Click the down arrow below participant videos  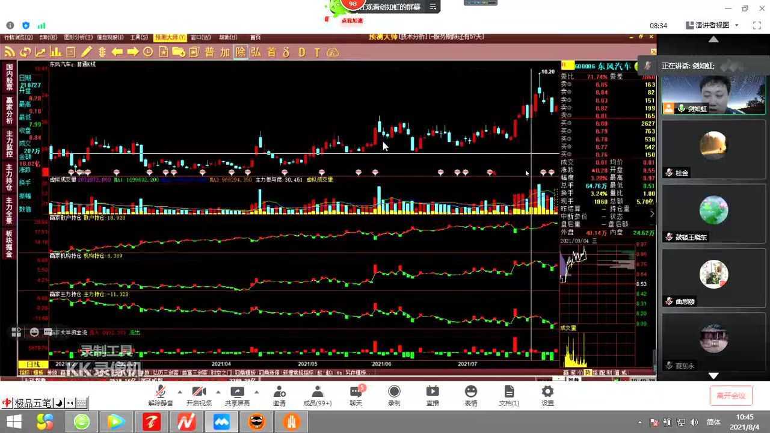point(713,375)
